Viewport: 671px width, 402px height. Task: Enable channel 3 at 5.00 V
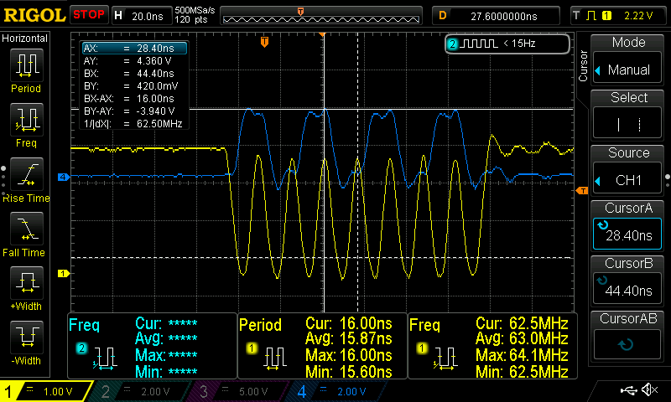237,391
